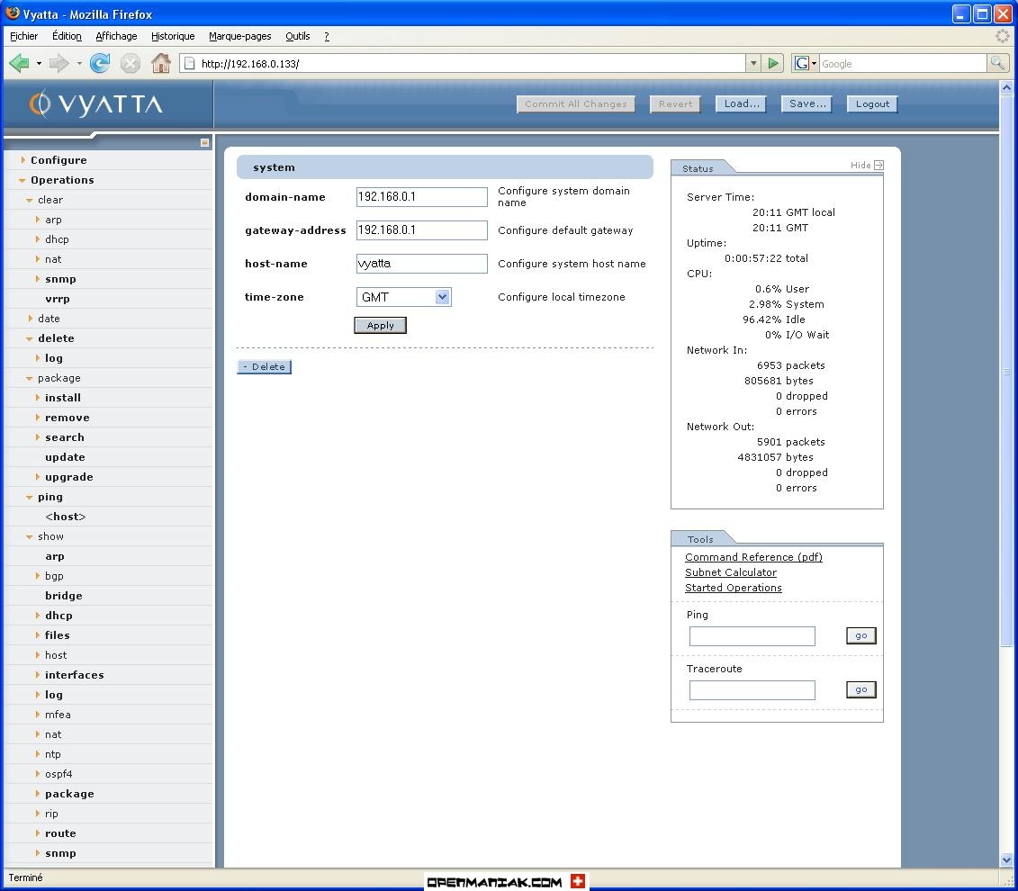This screenshot has height=891, width=1018.
Task: Select <host> under ping
Action: click(x=66, y=517)
